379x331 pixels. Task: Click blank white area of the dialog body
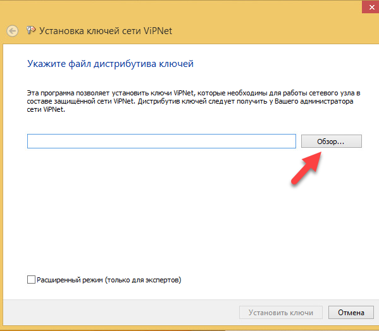tap(169, 212)
